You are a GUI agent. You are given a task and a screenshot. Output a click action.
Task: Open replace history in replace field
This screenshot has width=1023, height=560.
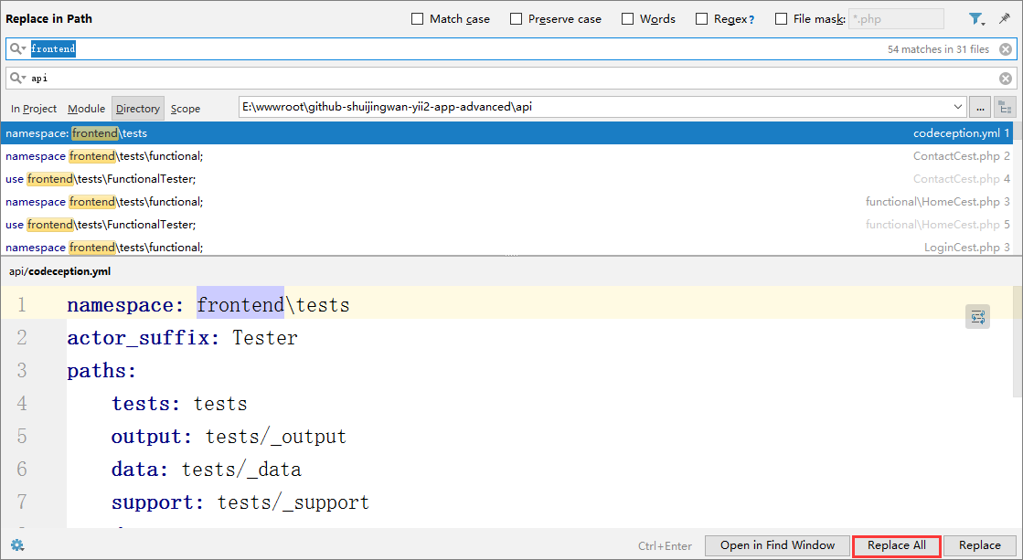pos(18,79)
